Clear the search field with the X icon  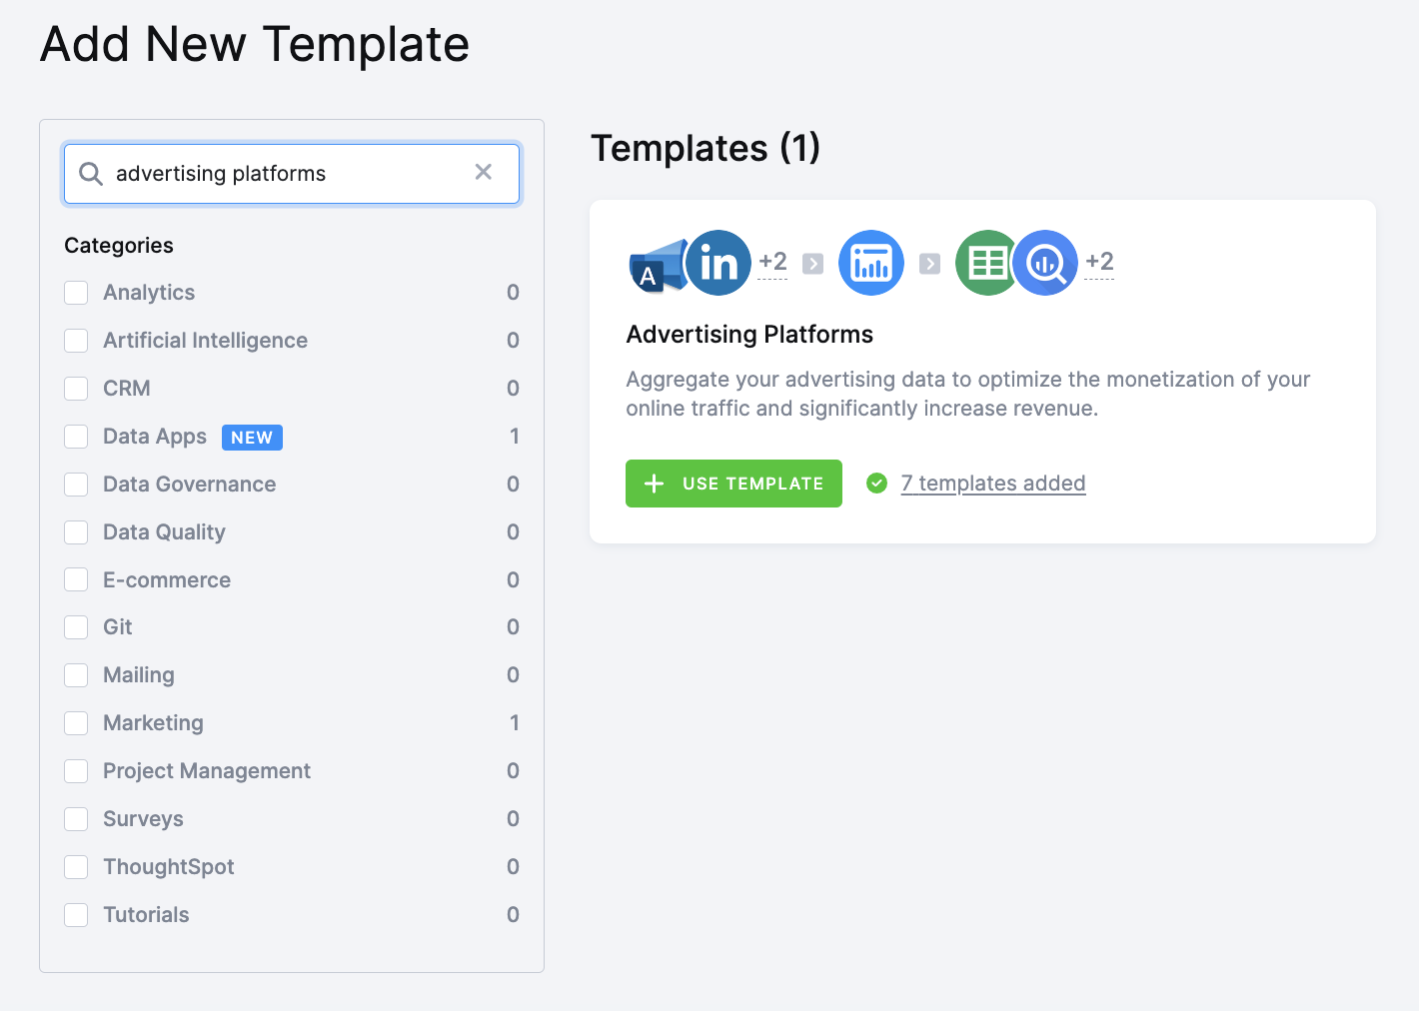point(484,173)
